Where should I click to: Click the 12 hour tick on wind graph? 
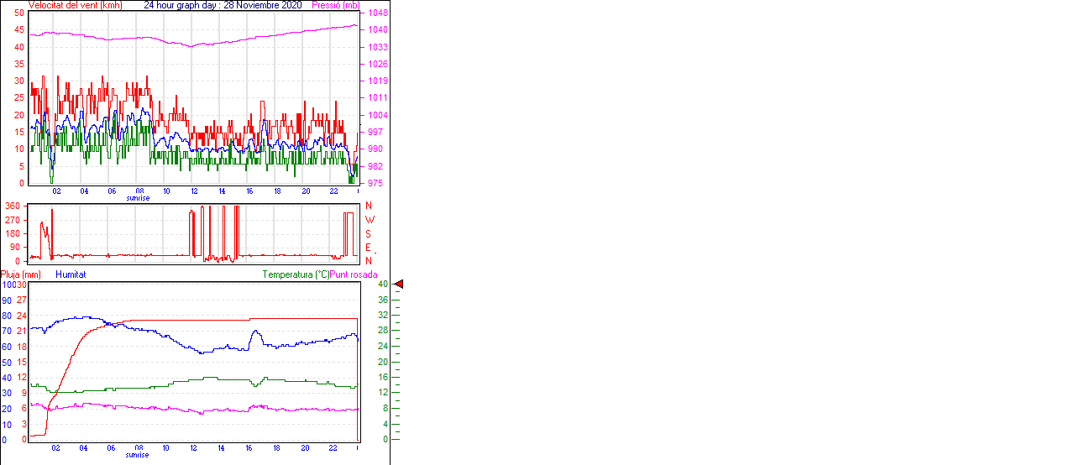click(x=194, y=191)
